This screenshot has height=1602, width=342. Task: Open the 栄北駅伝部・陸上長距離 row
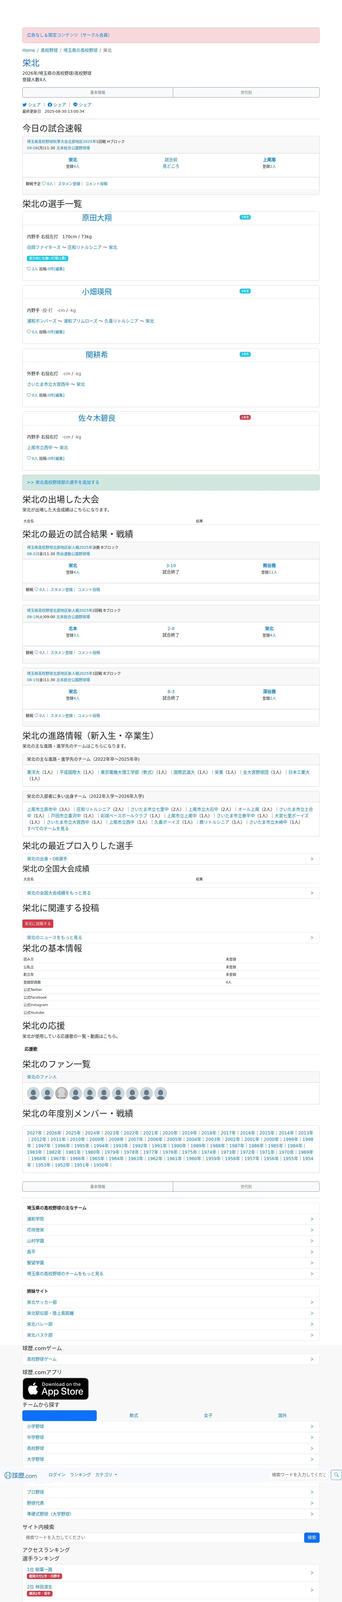(171, 1313)
